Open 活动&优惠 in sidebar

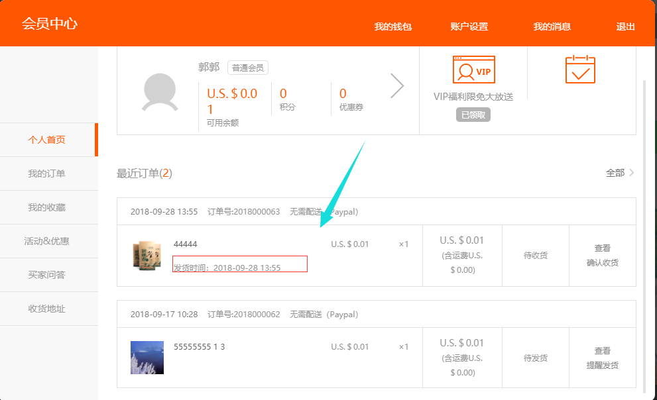(46, 241)
